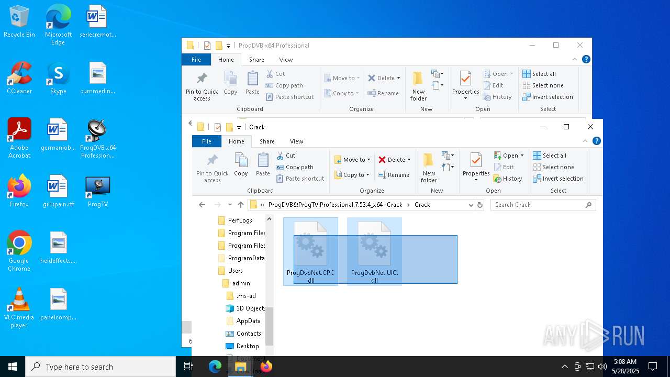Open History in Crack window ribbon
Image resolution: width=670 pixels, height=377 pixels.
click(508, 179)
